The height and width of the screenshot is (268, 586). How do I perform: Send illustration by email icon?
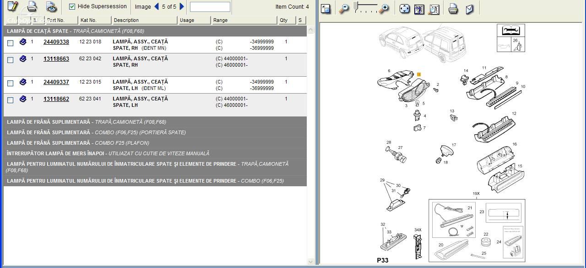(469, 9)
